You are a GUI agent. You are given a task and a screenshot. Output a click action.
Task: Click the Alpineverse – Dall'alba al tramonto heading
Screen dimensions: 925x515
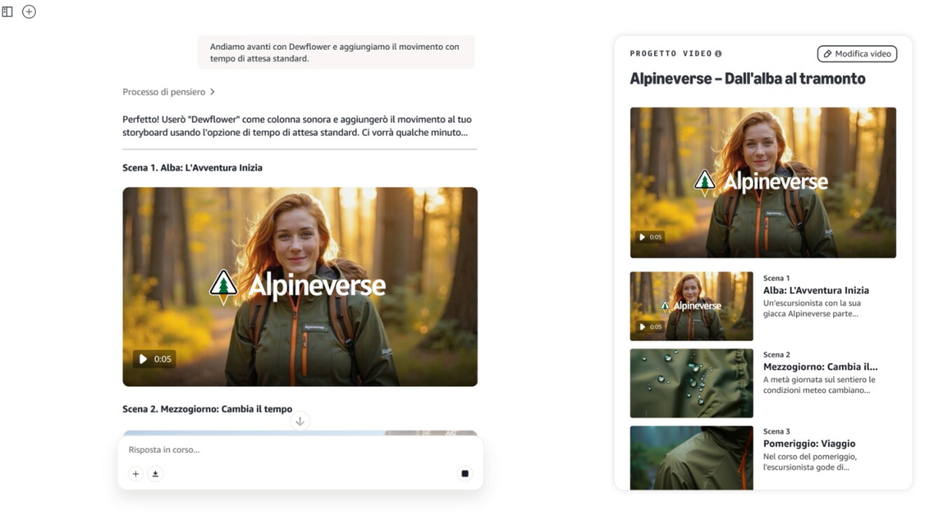click(747, 78)
